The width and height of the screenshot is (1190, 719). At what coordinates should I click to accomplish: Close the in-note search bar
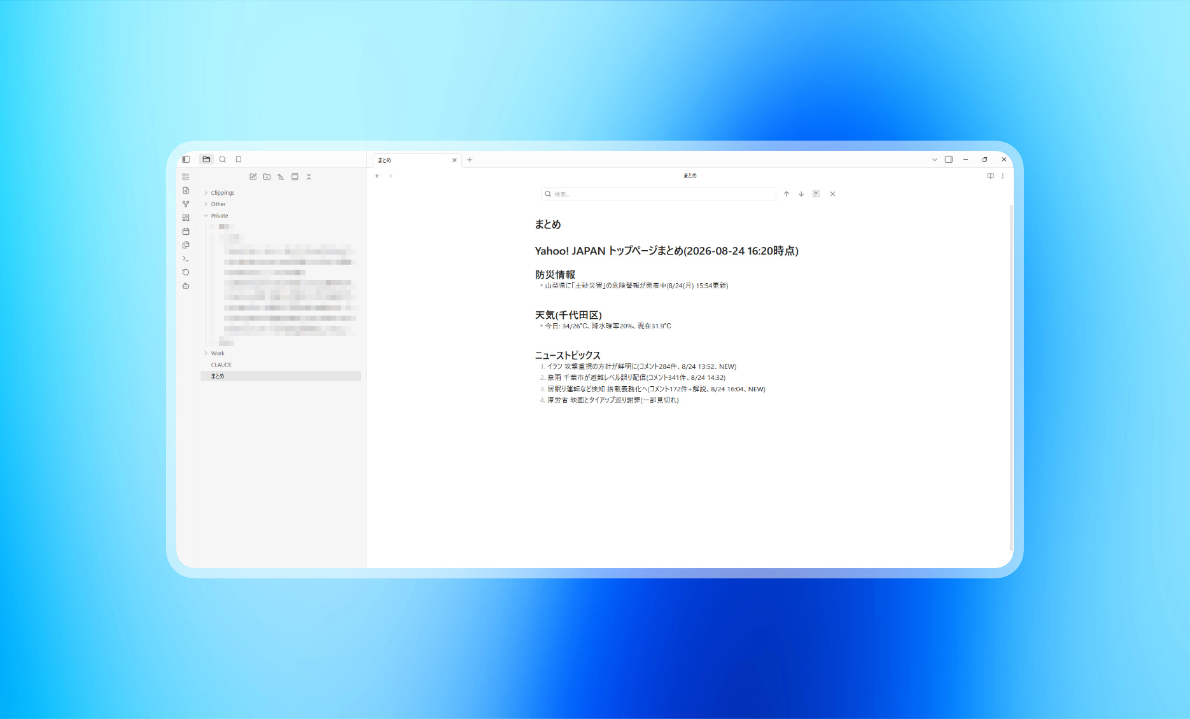tap(832, 194)
